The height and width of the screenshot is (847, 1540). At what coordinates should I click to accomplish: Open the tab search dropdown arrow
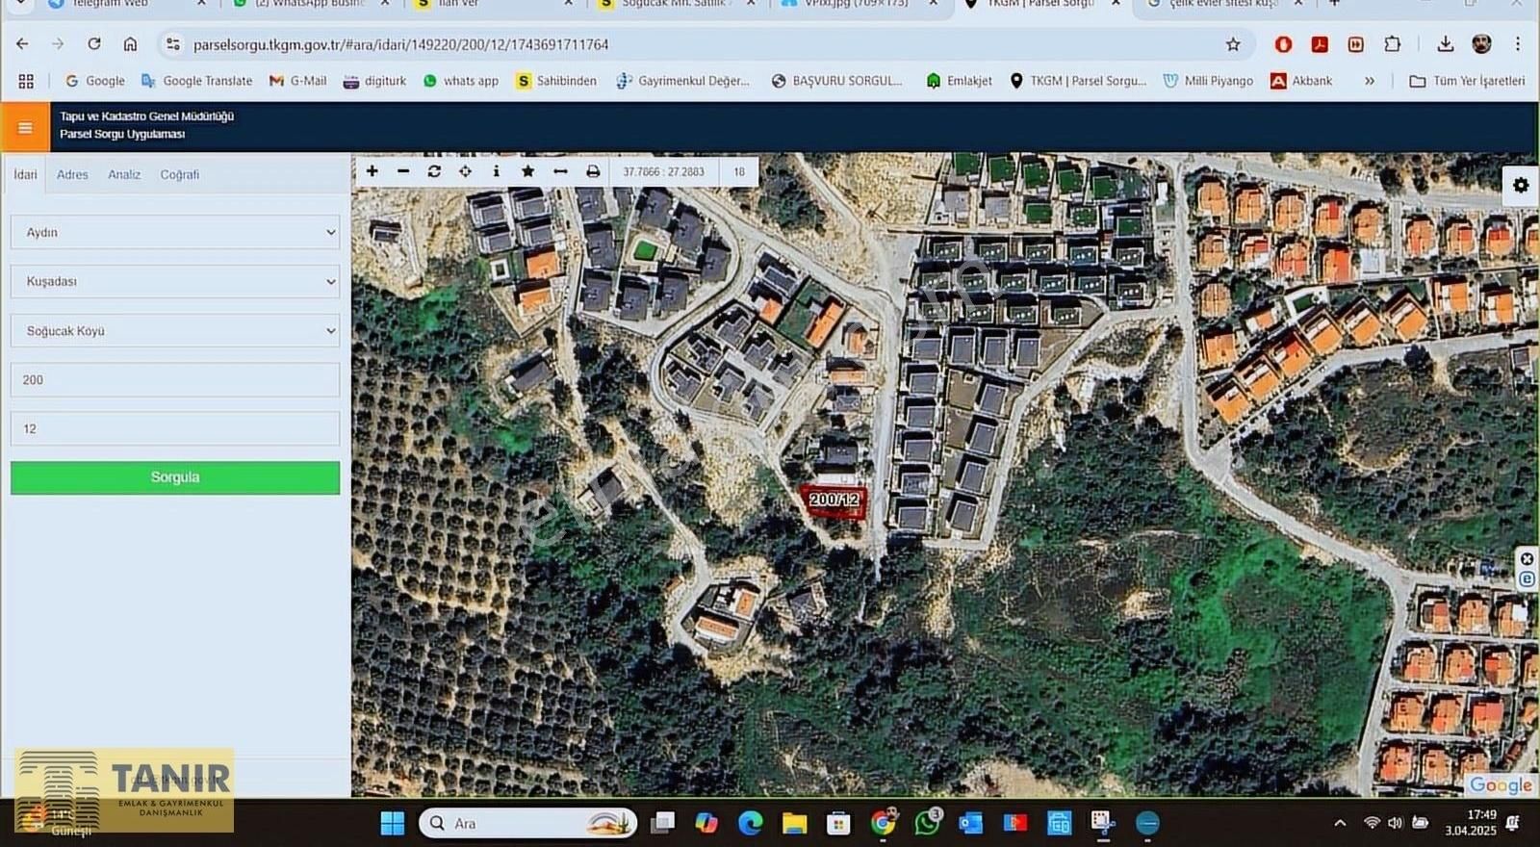point(20,4)
